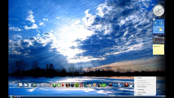The height and width of the screenshot is (98, 174).
Task: Open the analog clock gadget
Action: [159, 11]
